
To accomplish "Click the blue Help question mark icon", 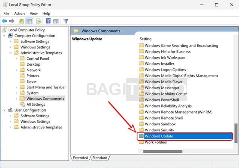I will [48, 21].
